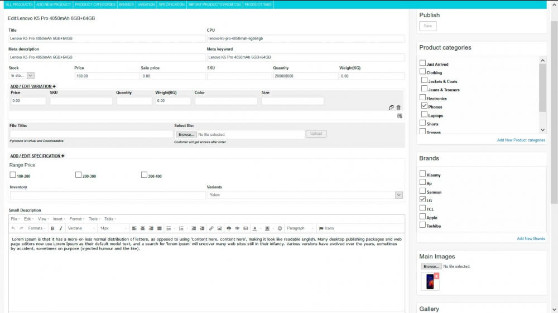Tick the Laptops category
Viewport: 558px width, 313px height.
tap(424, 114)
